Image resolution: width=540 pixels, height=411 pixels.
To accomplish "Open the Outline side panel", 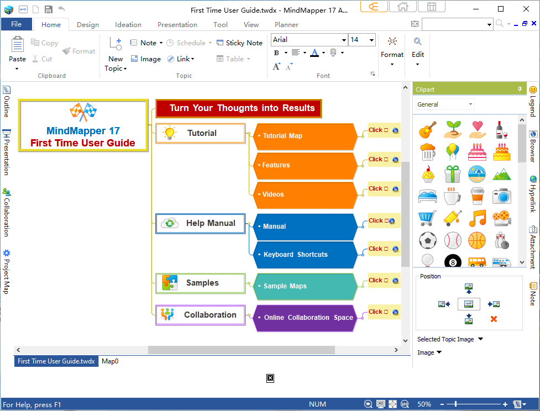I will click(7, 102).
